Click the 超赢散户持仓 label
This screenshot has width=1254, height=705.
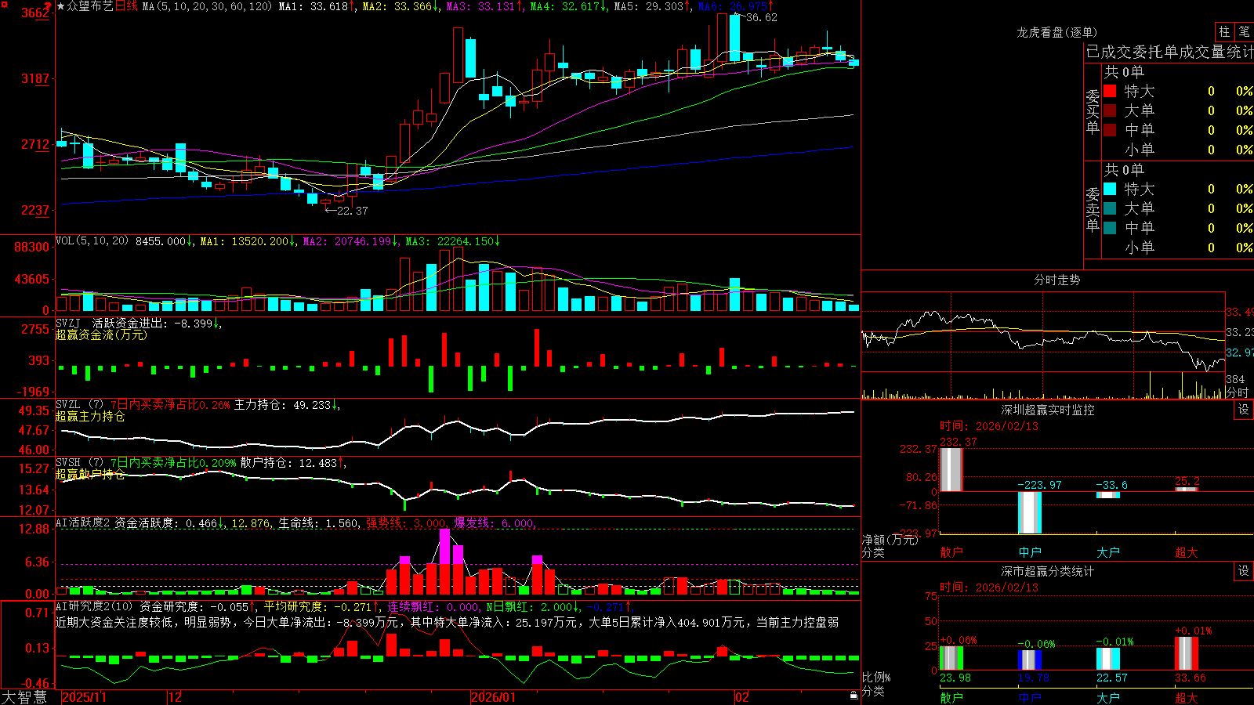[90, 474]
